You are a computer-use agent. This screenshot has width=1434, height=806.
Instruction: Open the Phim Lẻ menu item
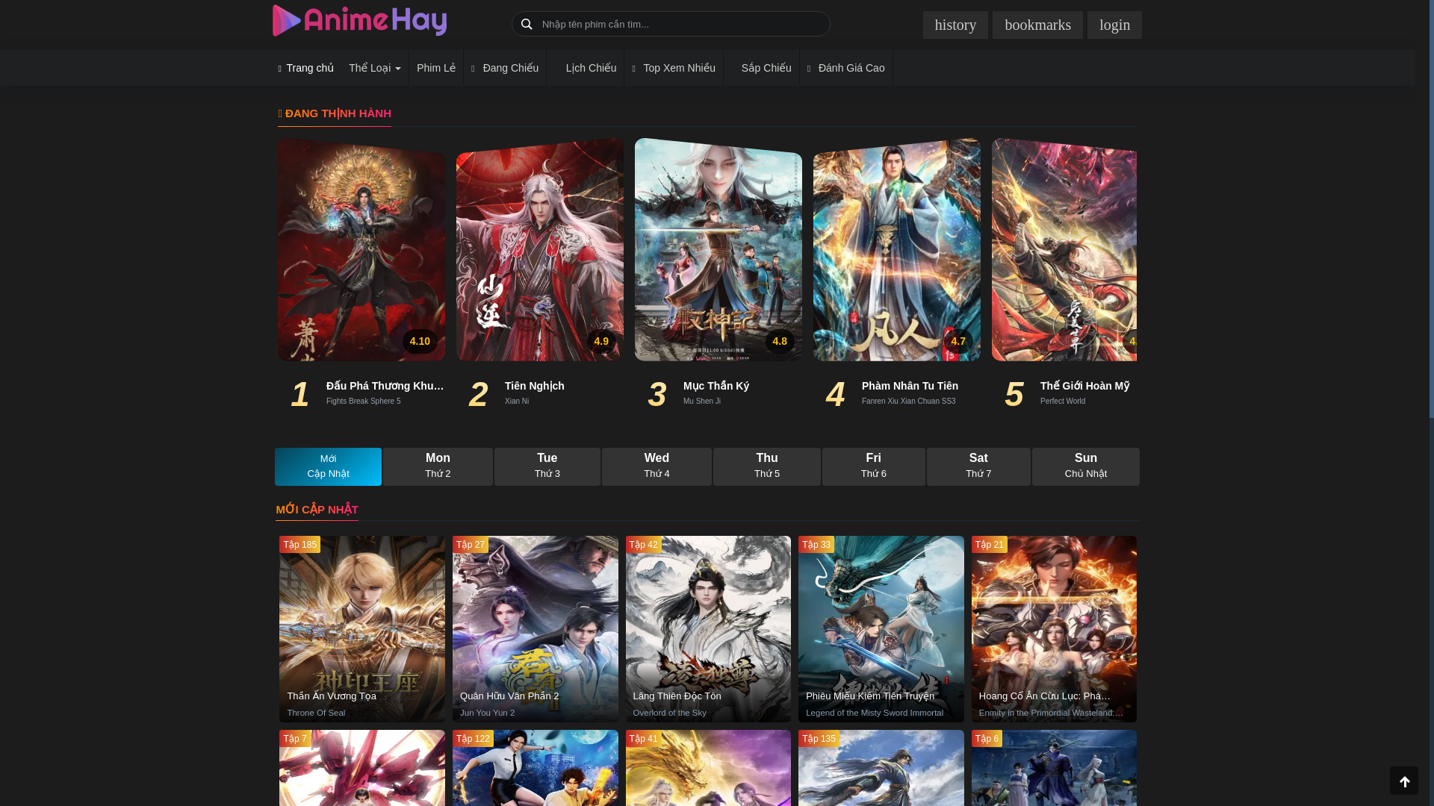pyautogui.click(x=436, y=68)
